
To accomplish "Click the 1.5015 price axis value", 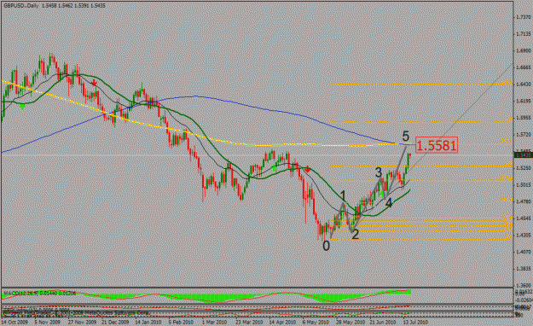I will 524,185.
